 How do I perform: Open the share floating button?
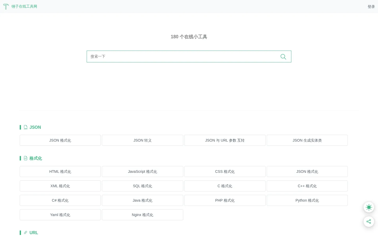pos(369,222)
